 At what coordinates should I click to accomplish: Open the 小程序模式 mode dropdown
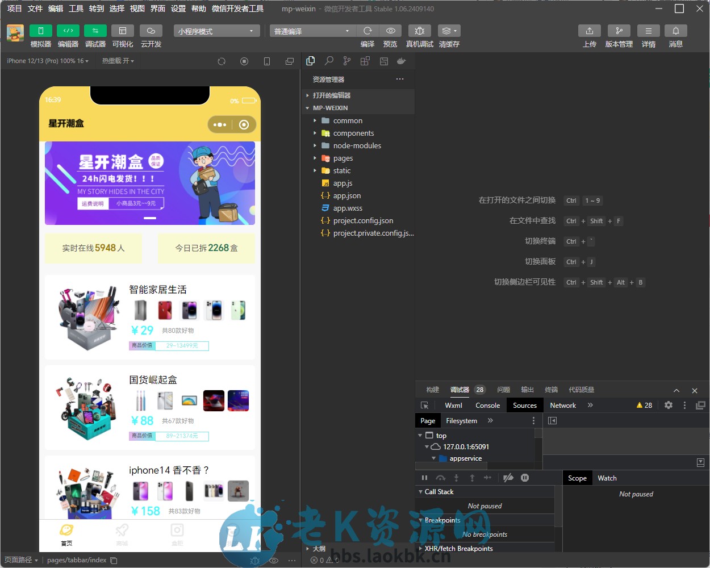click(216, 31)
